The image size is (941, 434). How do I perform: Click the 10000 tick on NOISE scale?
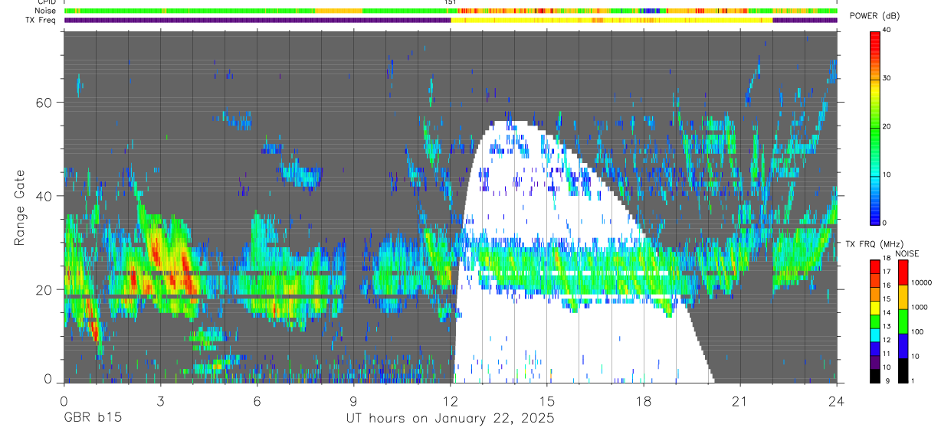(921, 283)
